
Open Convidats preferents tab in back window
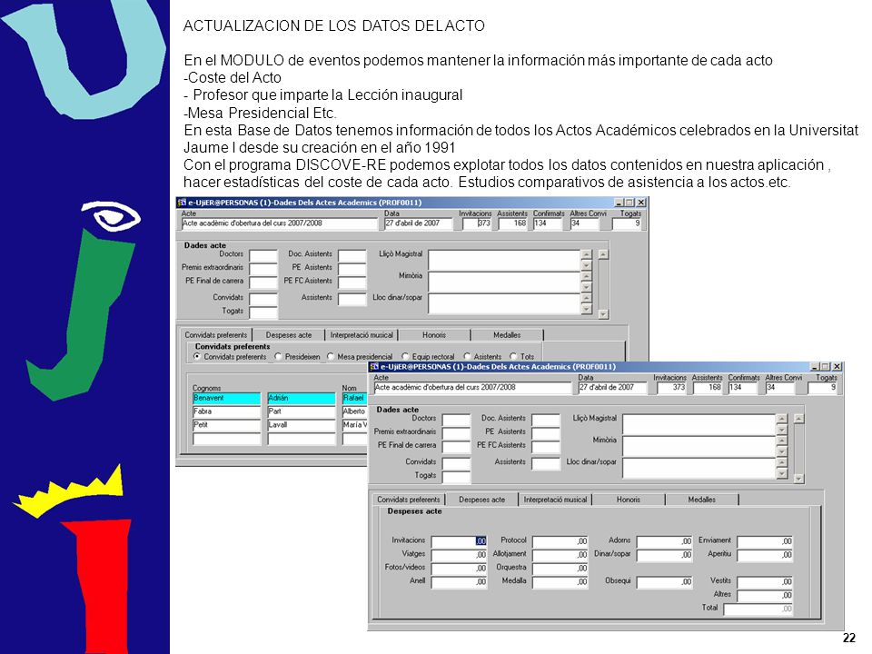216,335
